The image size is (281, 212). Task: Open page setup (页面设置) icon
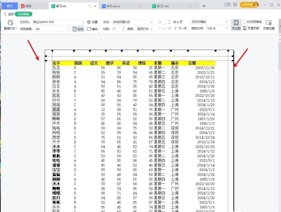point(269,25)
